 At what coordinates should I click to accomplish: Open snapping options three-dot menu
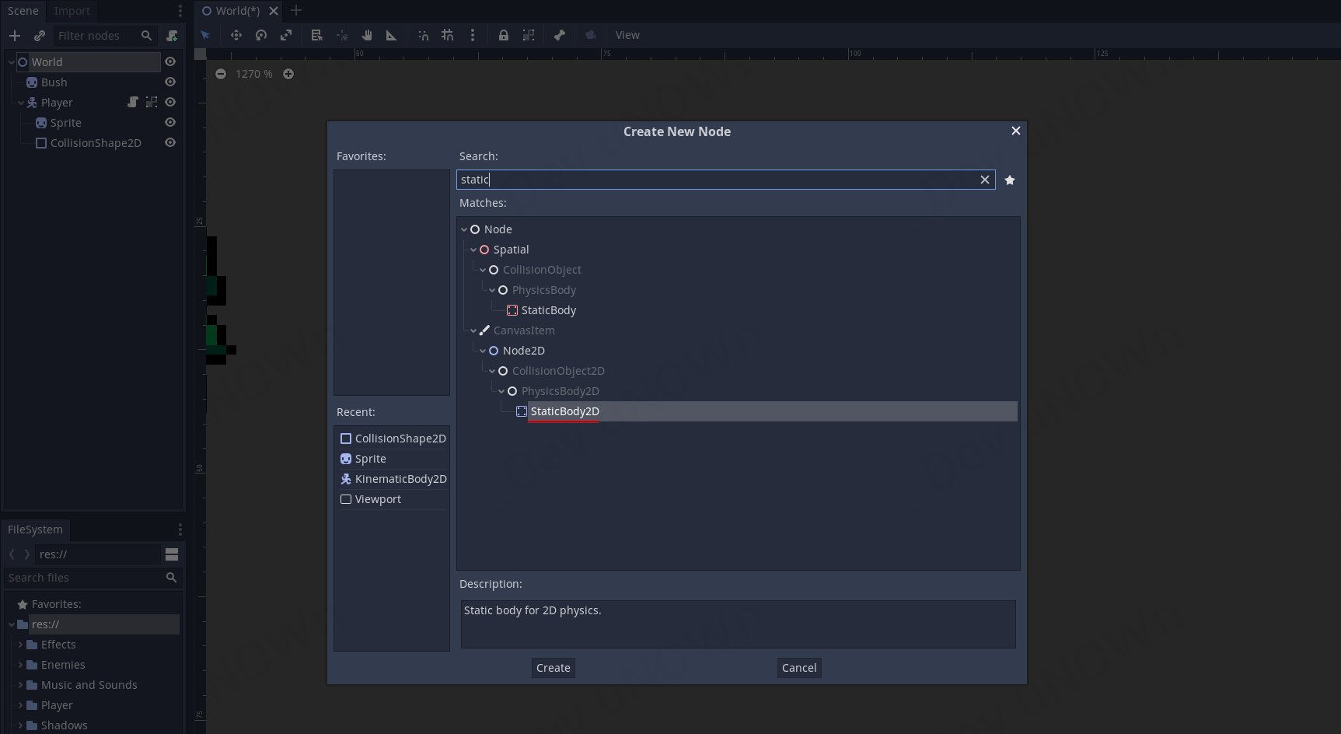473,35
